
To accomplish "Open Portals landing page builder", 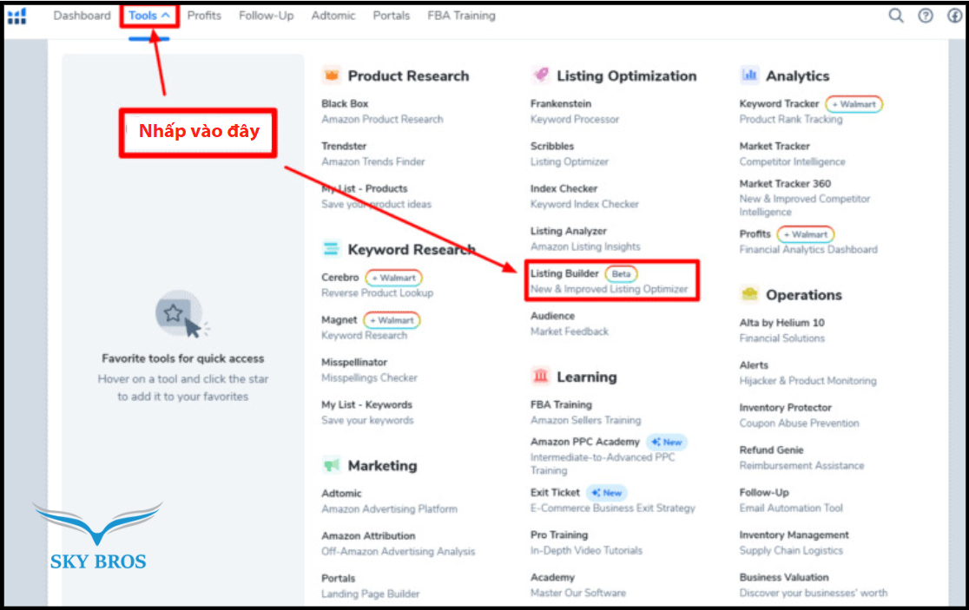I will pyautogui.click(x=338, y=578).
